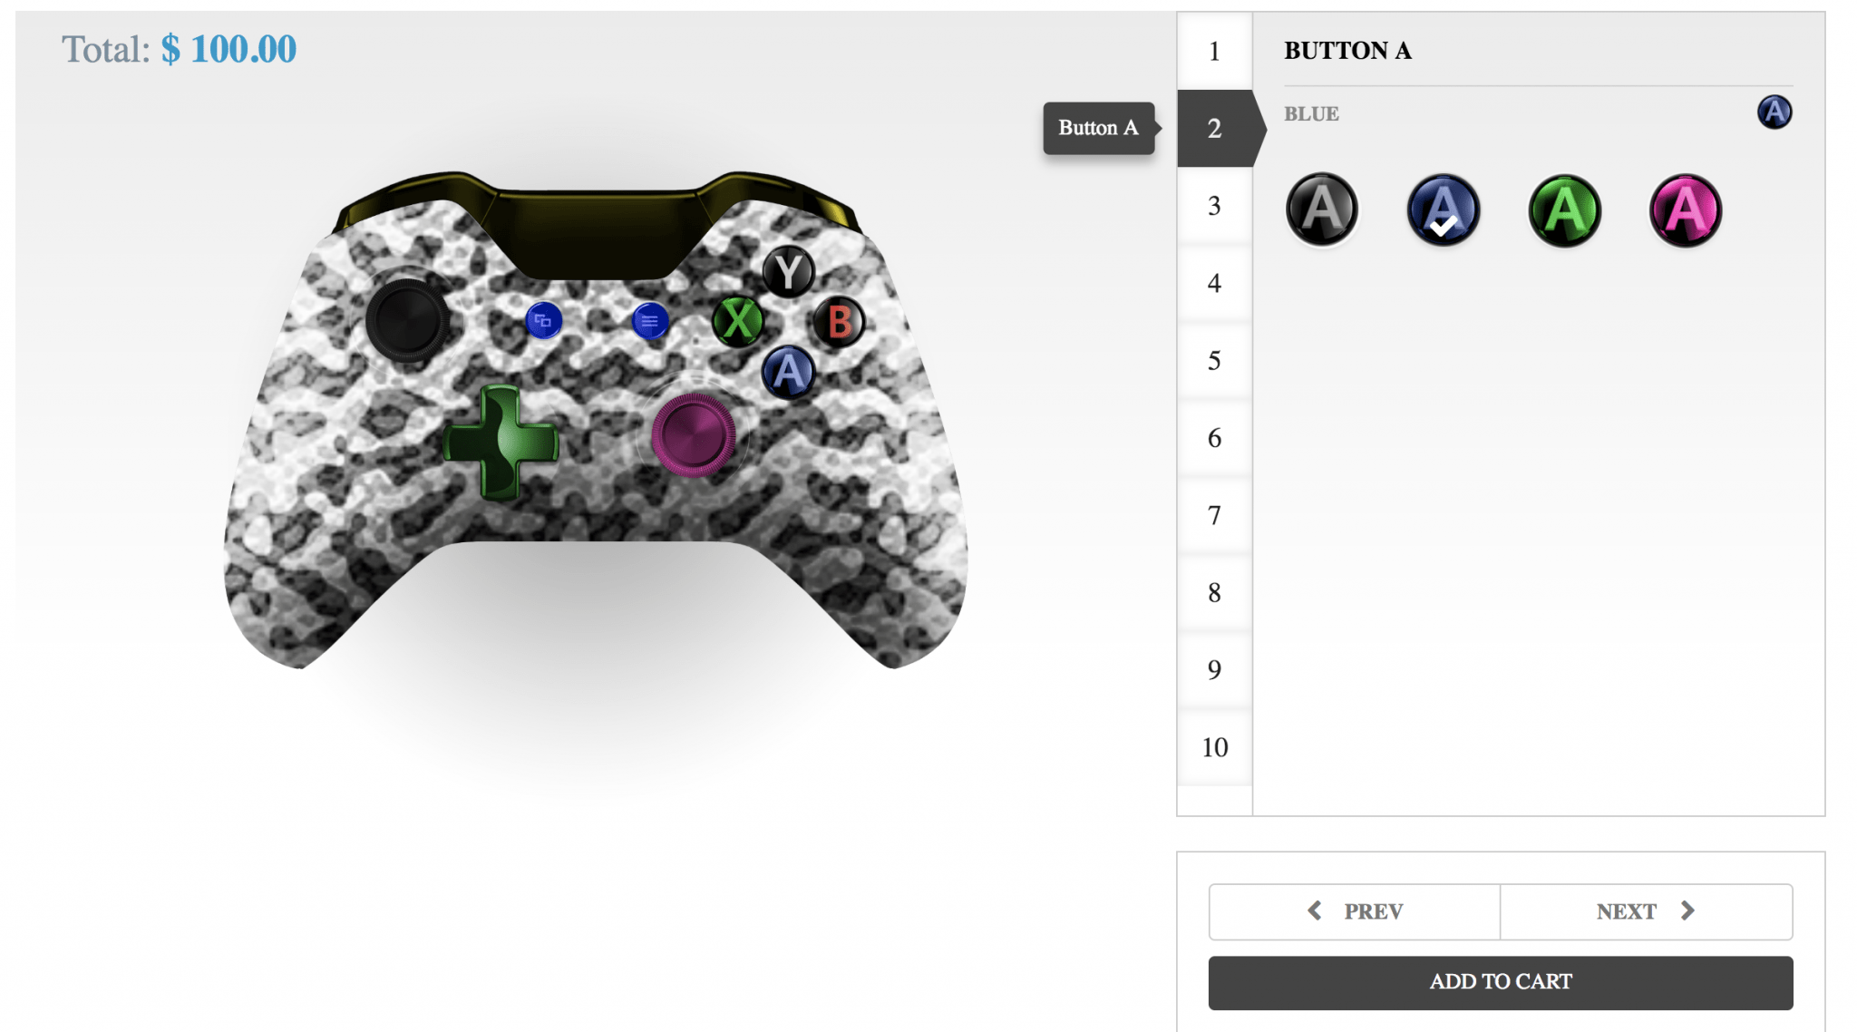1857x1032 pixels.
Task: Click the blue A preview icon beside BLUE
Action: [x=1774, y=112]
